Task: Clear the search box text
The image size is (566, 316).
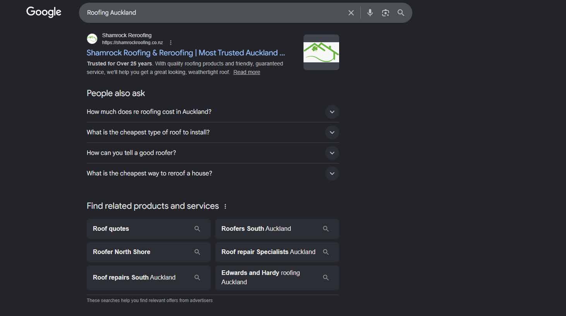Action: pyautogui.click(x=351, y=13)
